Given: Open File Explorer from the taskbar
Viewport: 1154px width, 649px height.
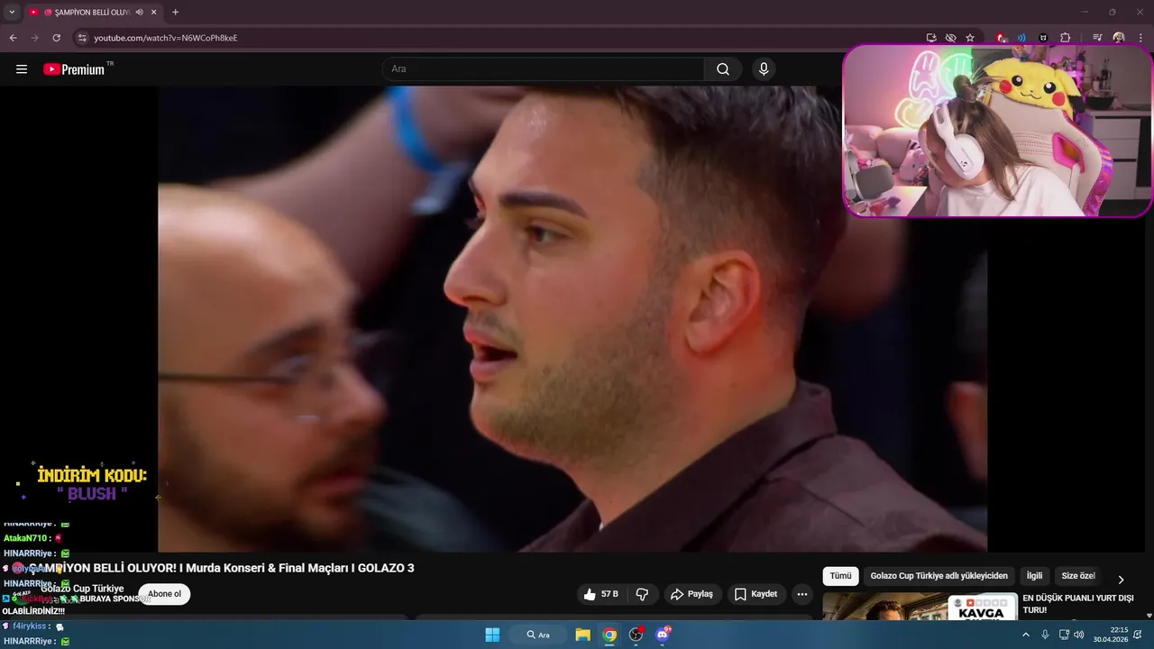Looking at the screenshot, I should click(x=582, y=635).
